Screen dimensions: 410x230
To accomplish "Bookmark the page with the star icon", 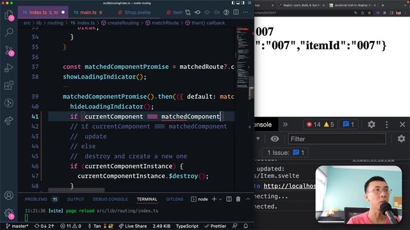I will pos(369,13).
